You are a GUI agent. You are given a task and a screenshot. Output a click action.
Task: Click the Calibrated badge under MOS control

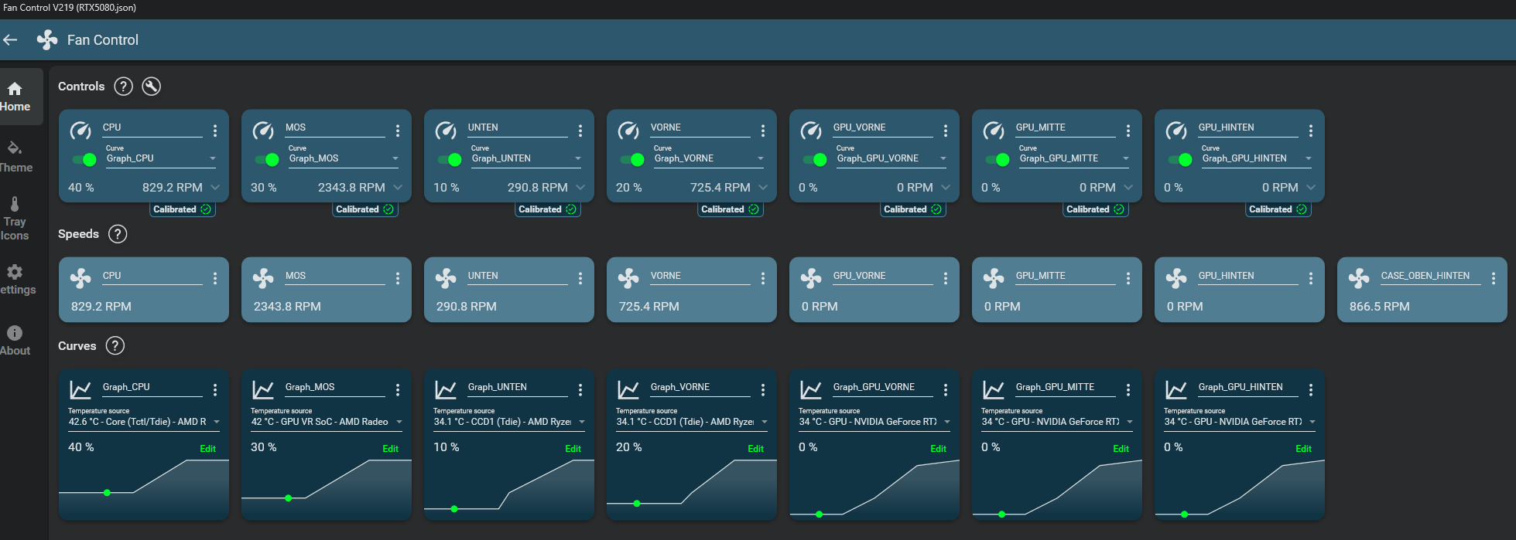365,209
